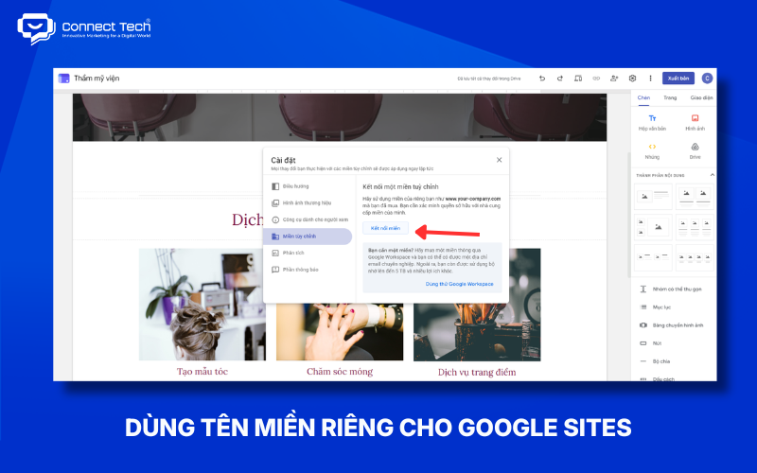Click the Google Sites logo icon
This screenshot has width=757, height=473.
click(x=63, y=79)
